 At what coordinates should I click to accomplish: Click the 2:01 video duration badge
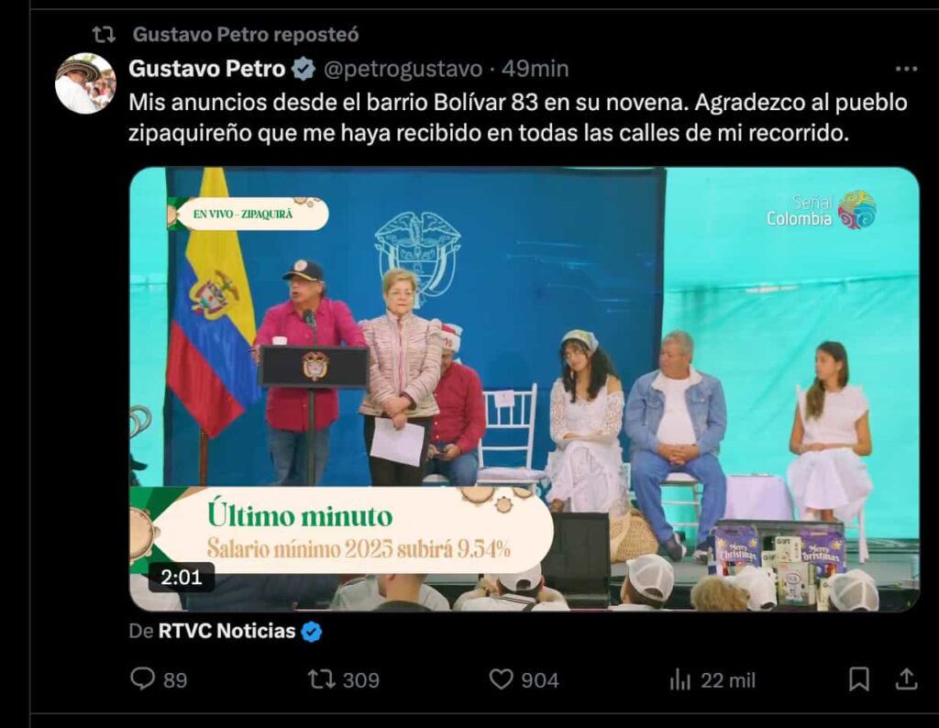click(x=181, y=577)
